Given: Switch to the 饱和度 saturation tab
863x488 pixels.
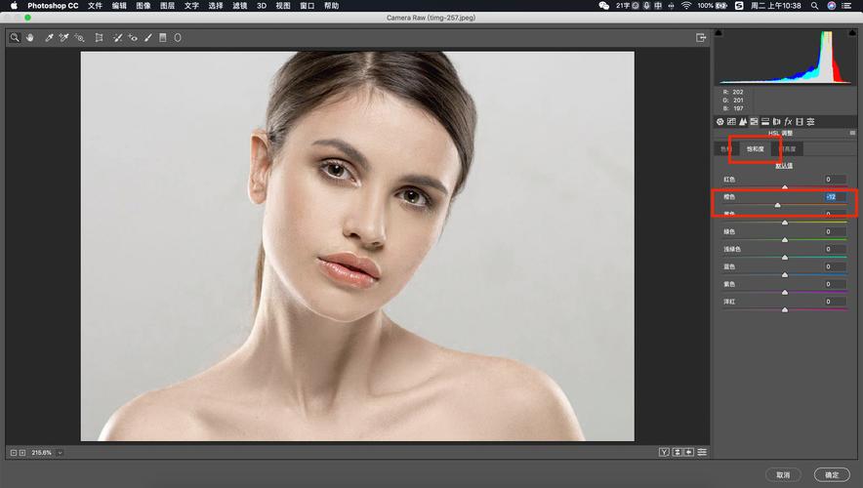Looking at the screenshot, I should (x=756, y=149).
